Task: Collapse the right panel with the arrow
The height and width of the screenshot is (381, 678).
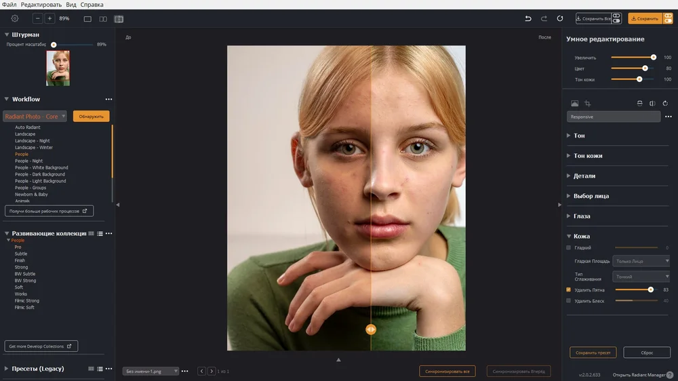Action: coord(559,205)
